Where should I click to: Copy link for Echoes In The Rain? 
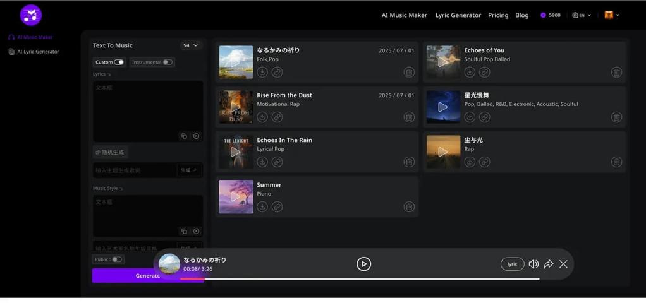tap(277, 162)
